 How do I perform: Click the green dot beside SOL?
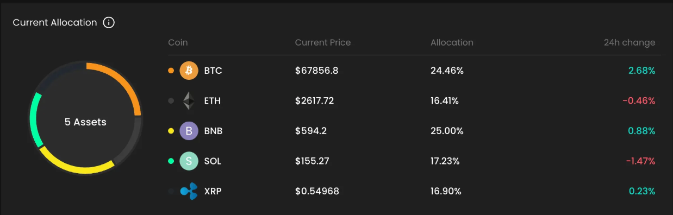pyautogui.click(x=171, y=161)
